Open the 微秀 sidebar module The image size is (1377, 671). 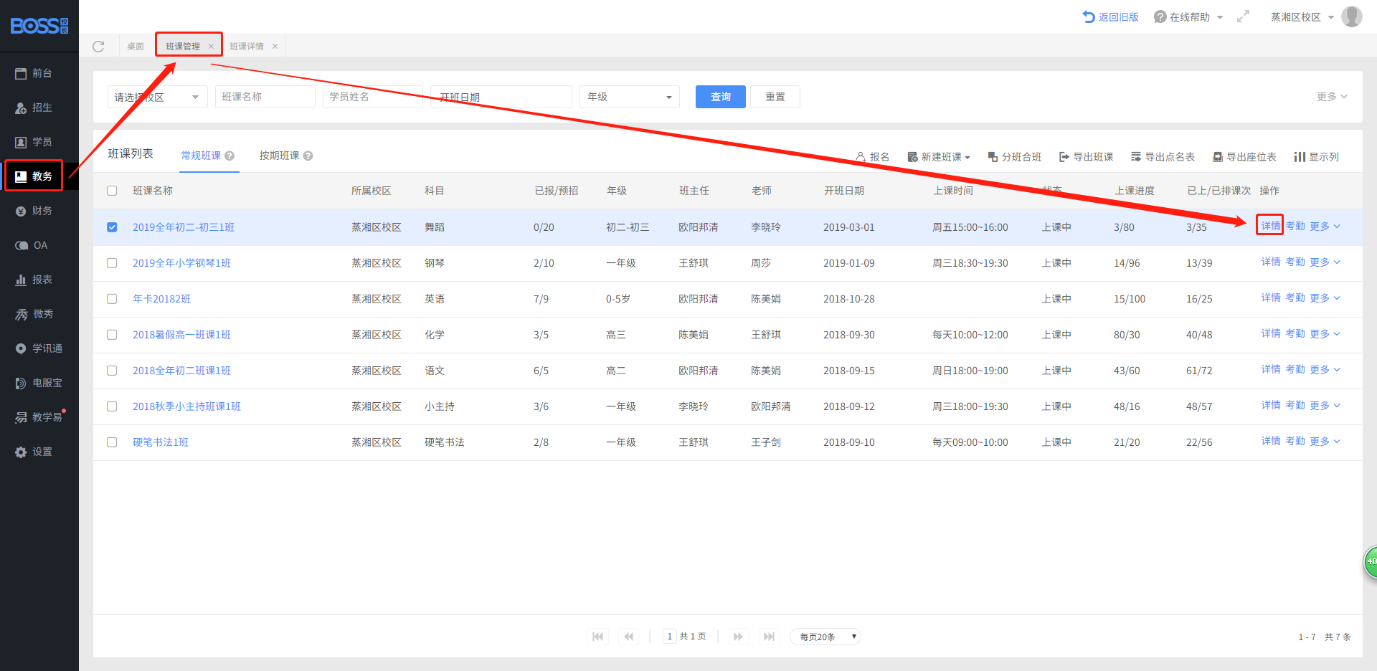pos(34,314)
